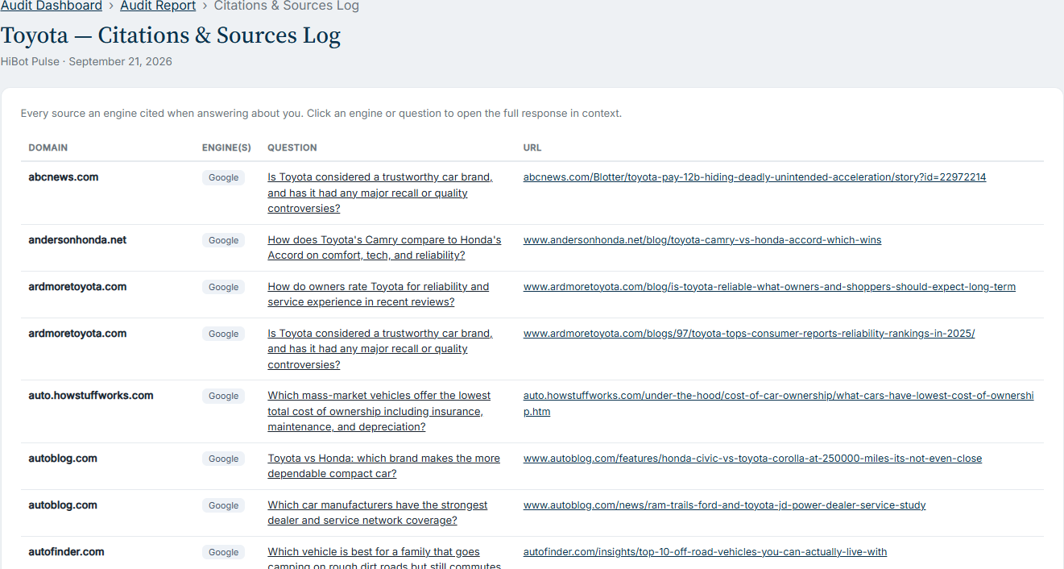Click the description text about cited sources

pyautogui.click(x=321, y=114)
